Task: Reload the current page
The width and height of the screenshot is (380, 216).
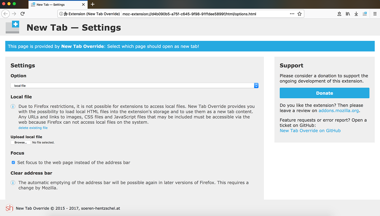Action: 23,14
